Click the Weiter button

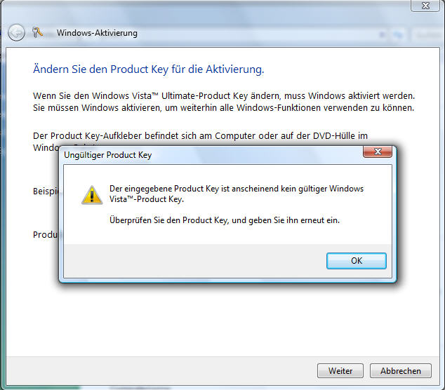point(340,370)
